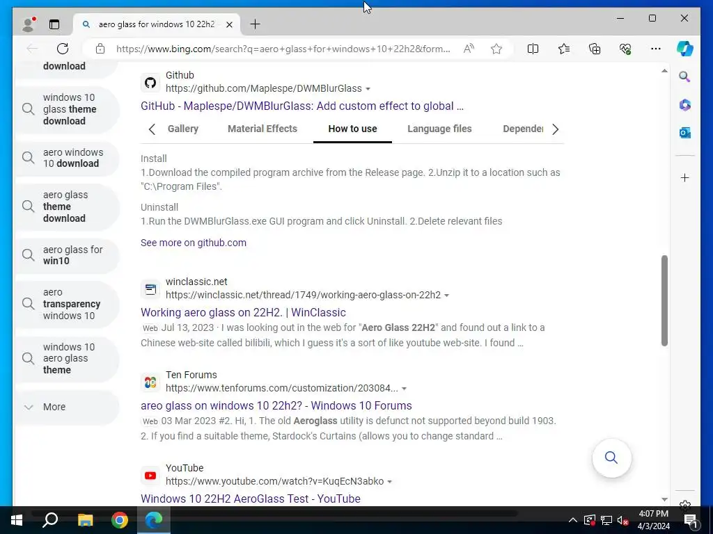Expand GitHub URL dropdown arrow

368,89
